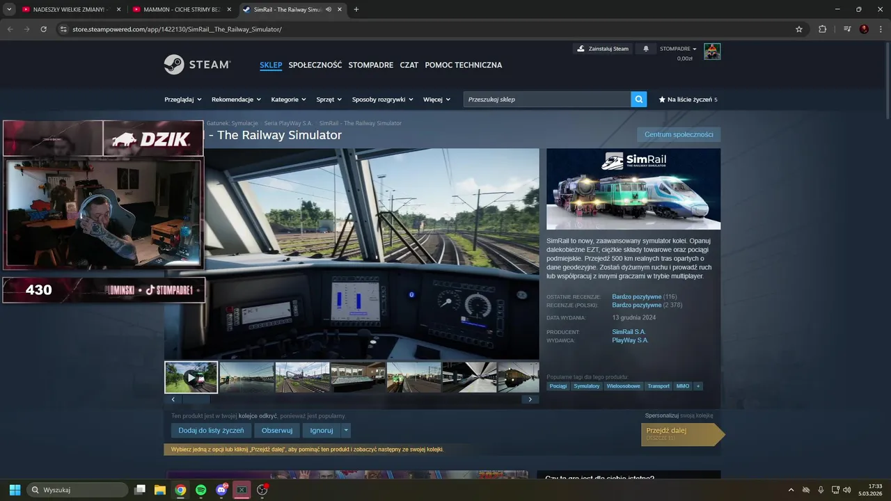891x501 pixels.
Task: Click Chrome profile picture in toolbar
Action: pos(864,29)
